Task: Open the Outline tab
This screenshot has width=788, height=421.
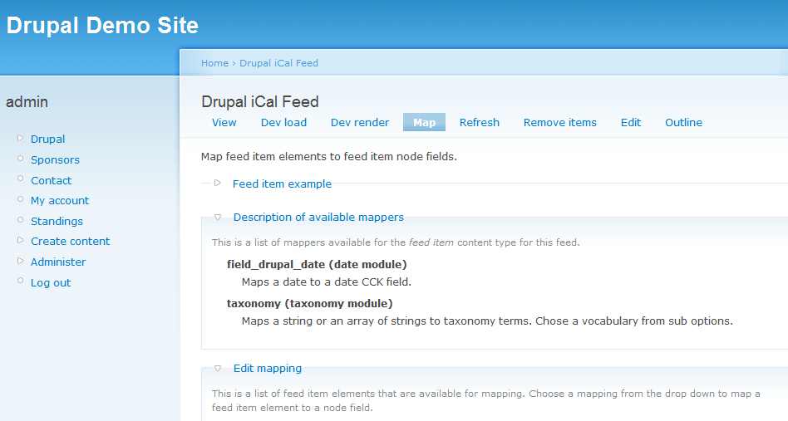Action: (683, 122)
